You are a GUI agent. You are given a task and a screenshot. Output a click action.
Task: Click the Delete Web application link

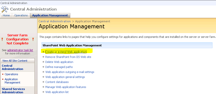click(x=59, y=62)
